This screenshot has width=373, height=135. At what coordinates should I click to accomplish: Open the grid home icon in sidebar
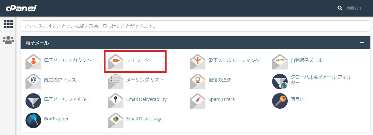click(x=8, y=24)
